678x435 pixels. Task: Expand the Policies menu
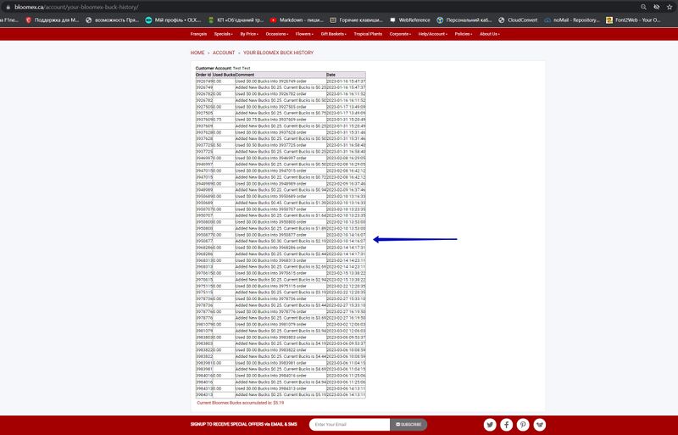click(x=463, y=34)
